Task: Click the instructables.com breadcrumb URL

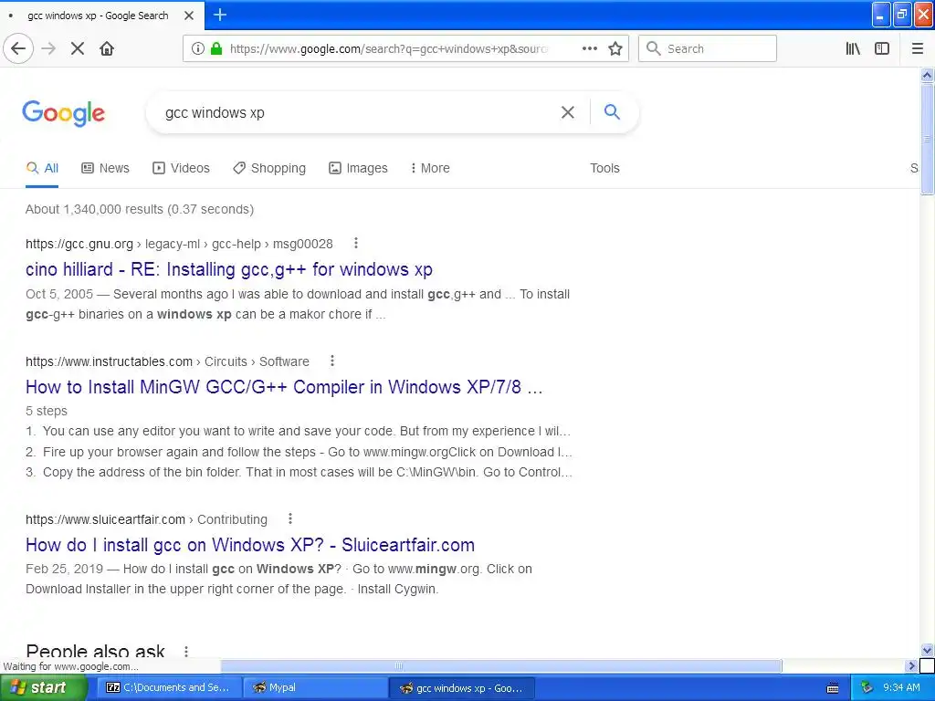Action: coord(168,361)
